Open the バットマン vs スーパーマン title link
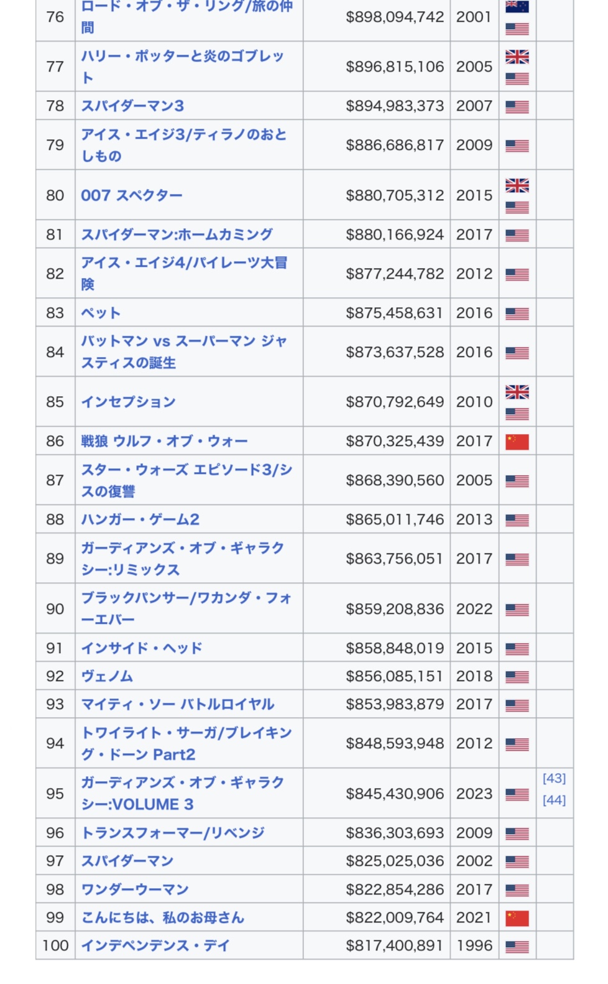The image size is (608, 984). click(183, 341)
